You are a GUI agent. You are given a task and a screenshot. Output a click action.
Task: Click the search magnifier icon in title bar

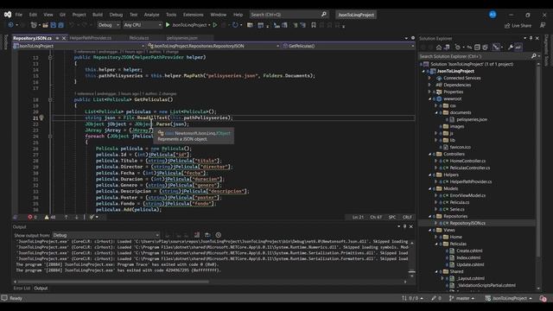324,15
